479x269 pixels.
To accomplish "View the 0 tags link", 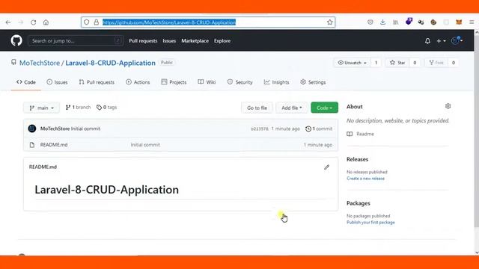I will point(106,108).
